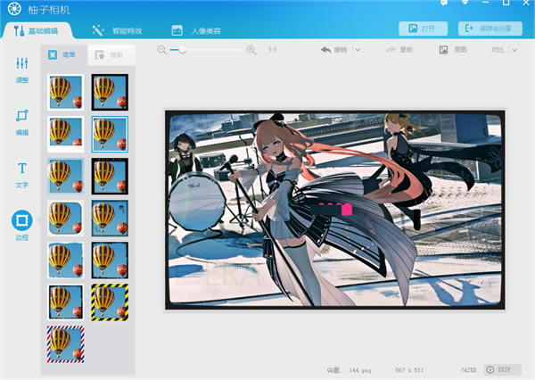535x380 pixels.
Task: Select the 简单 simple borders tab
Action: [64, 54]
